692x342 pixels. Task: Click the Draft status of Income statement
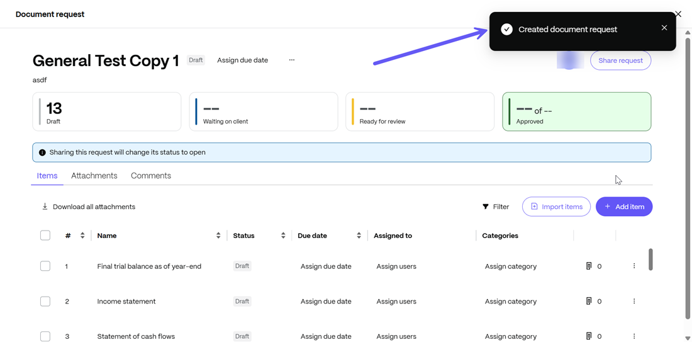point(242,301)
